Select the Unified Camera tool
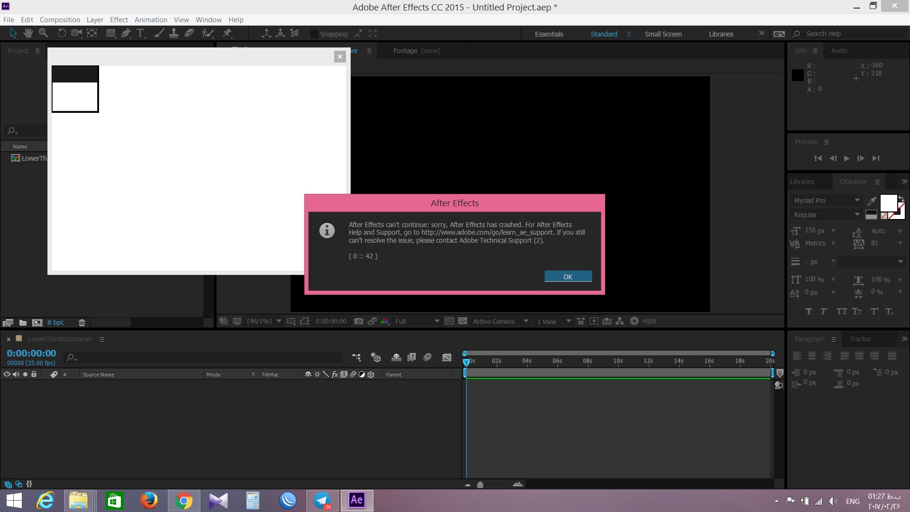This screenshot has width=910, height=512. pos(76,33)
